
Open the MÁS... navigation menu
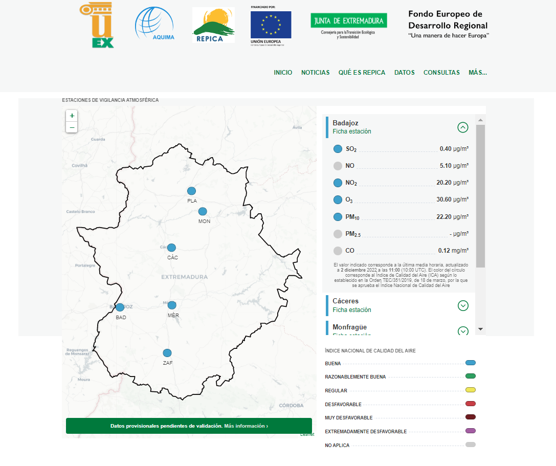477,73
